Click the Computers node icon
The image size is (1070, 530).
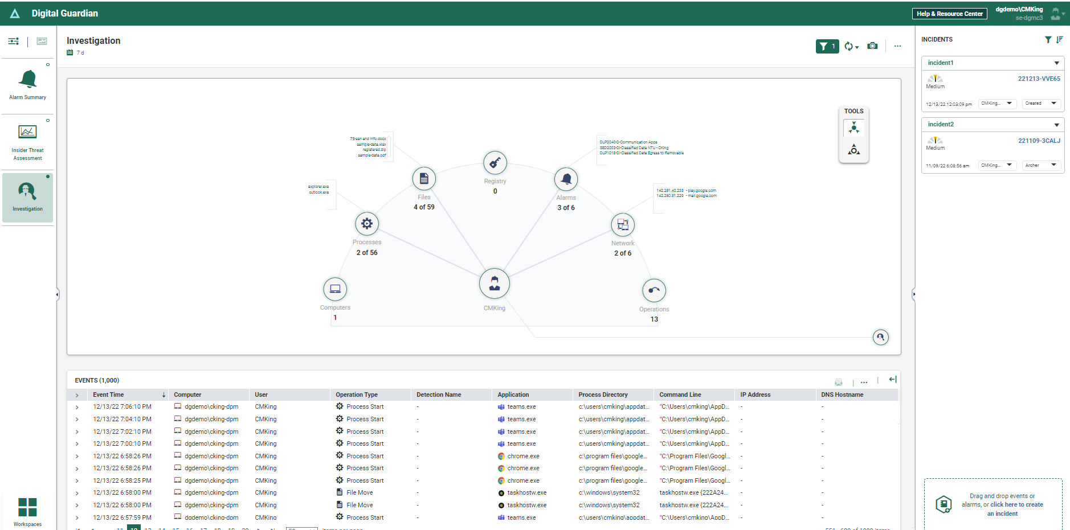click(335, 289)
